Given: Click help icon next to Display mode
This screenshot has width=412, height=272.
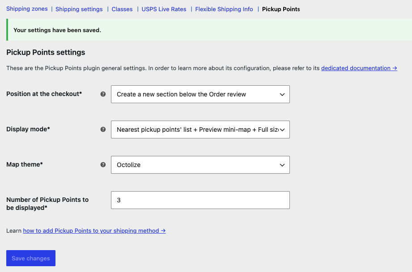Looking at the screenshot, I should (103, 130).
